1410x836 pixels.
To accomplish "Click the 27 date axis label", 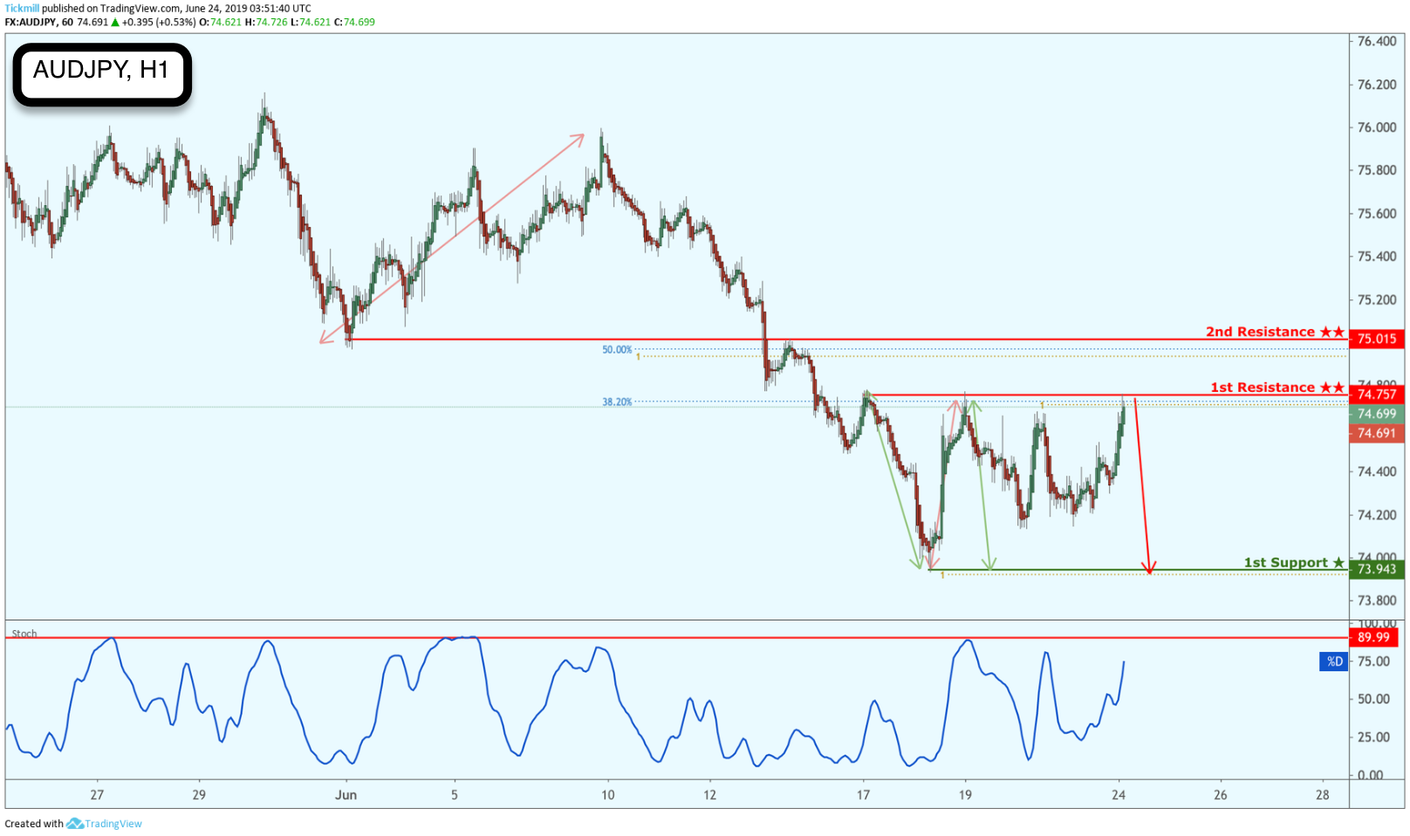I will coord(97,795).
